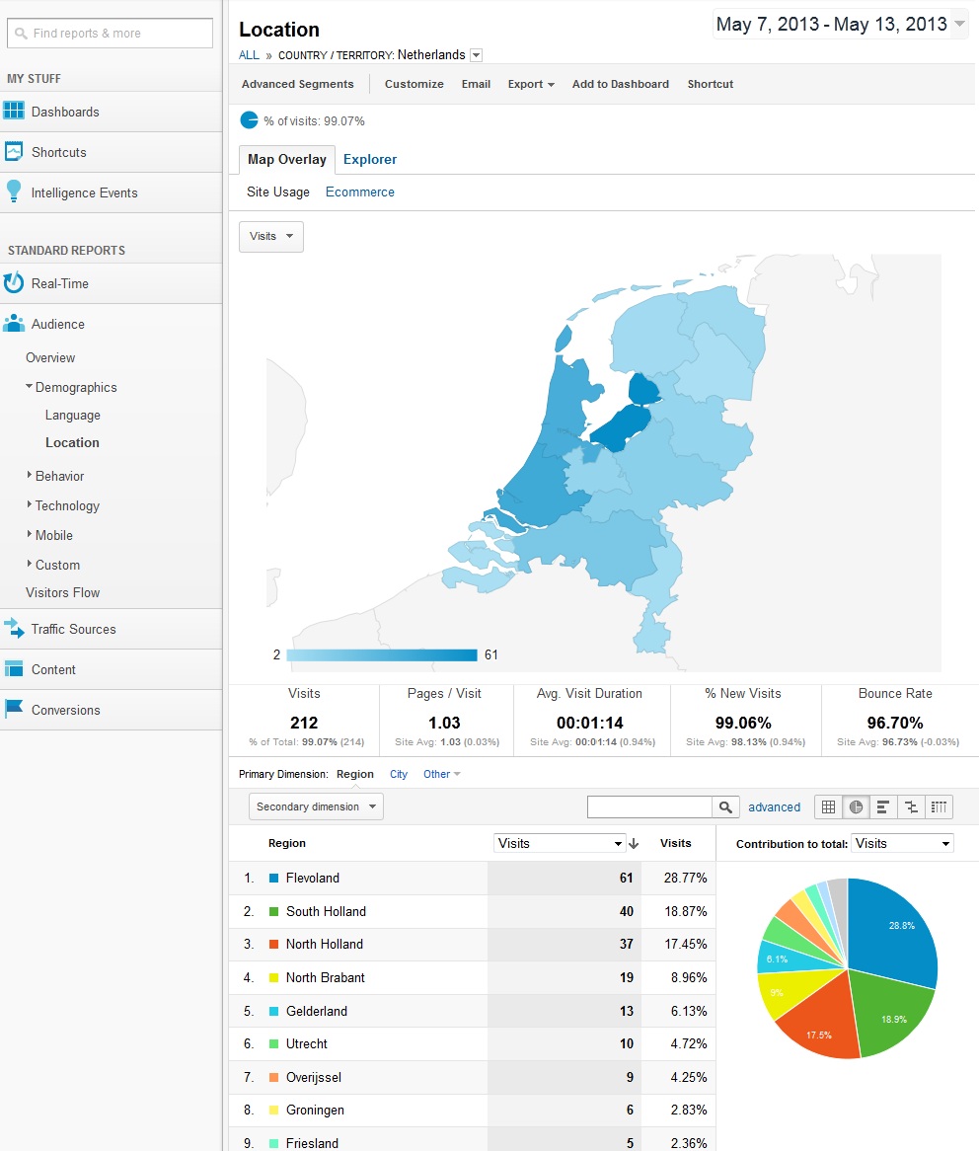Expand the Behavior tree item

point(59,476)
